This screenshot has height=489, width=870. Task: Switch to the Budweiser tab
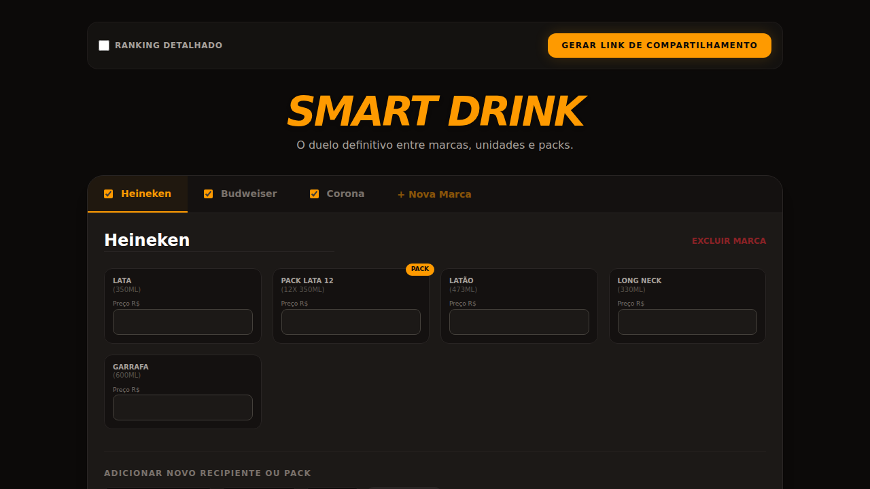248,194
